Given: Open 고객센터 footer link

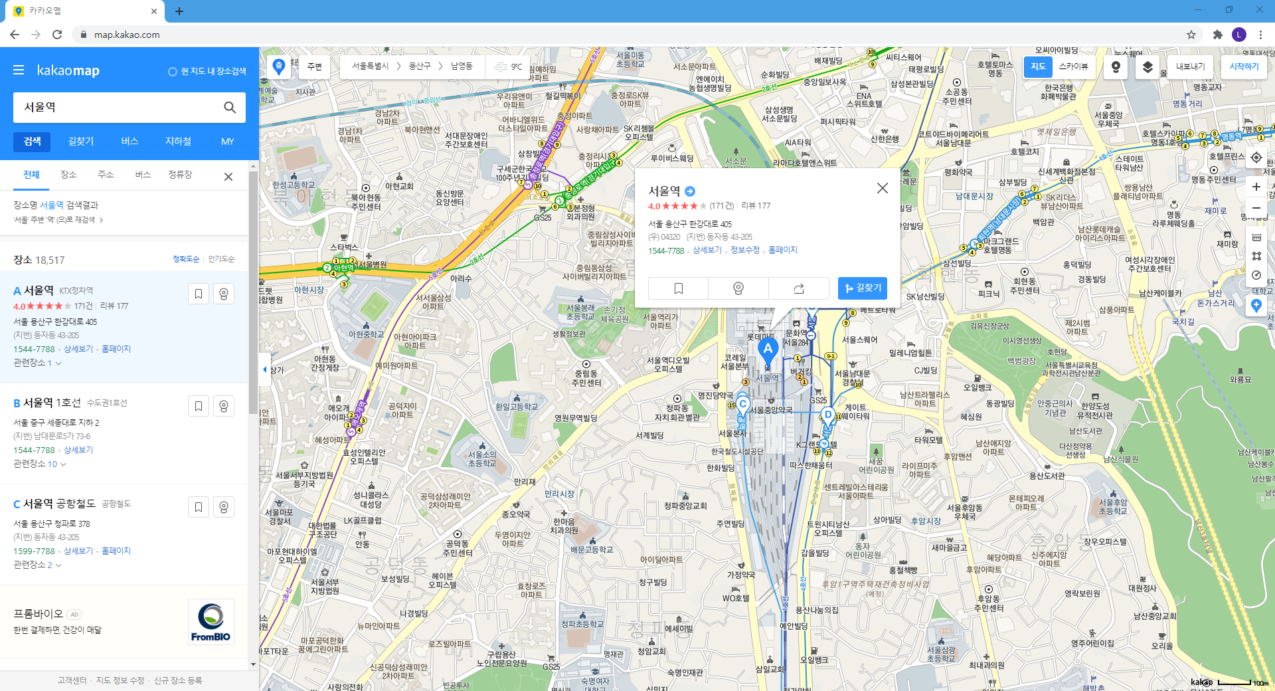Looking at the screenshot, I should [x=72, y=680].
